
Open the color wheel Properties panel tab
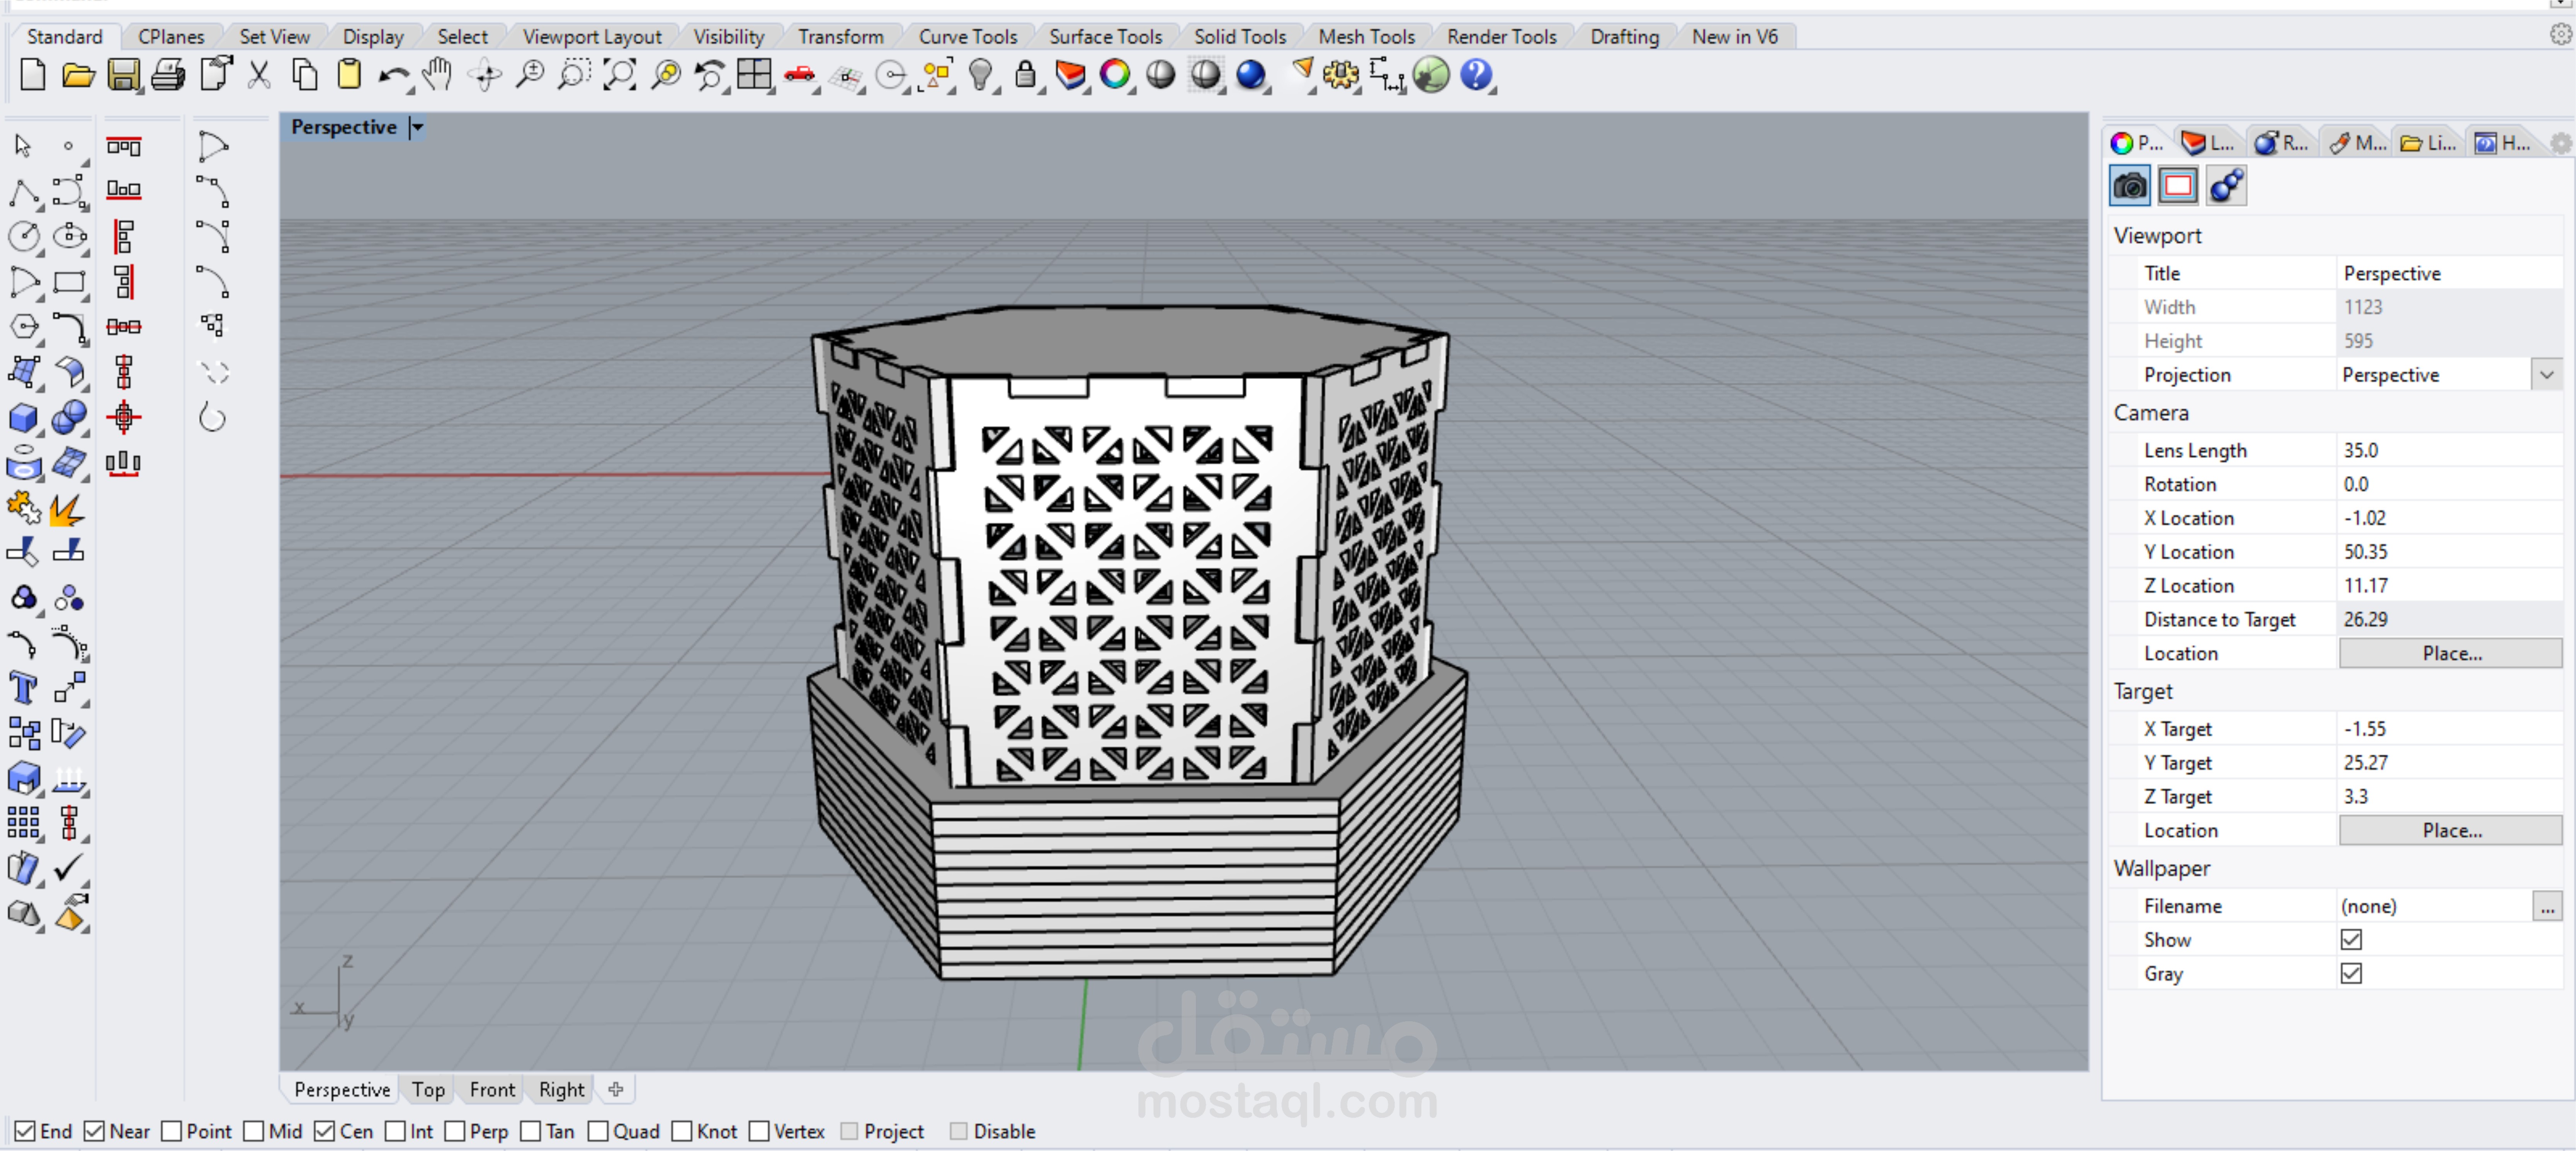2136,143
